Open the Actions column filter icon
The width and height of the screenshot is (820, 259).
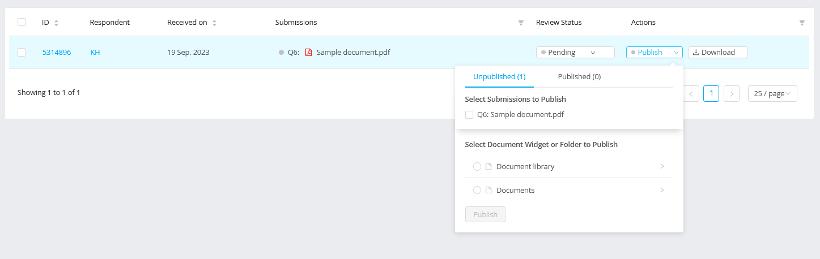802,23
